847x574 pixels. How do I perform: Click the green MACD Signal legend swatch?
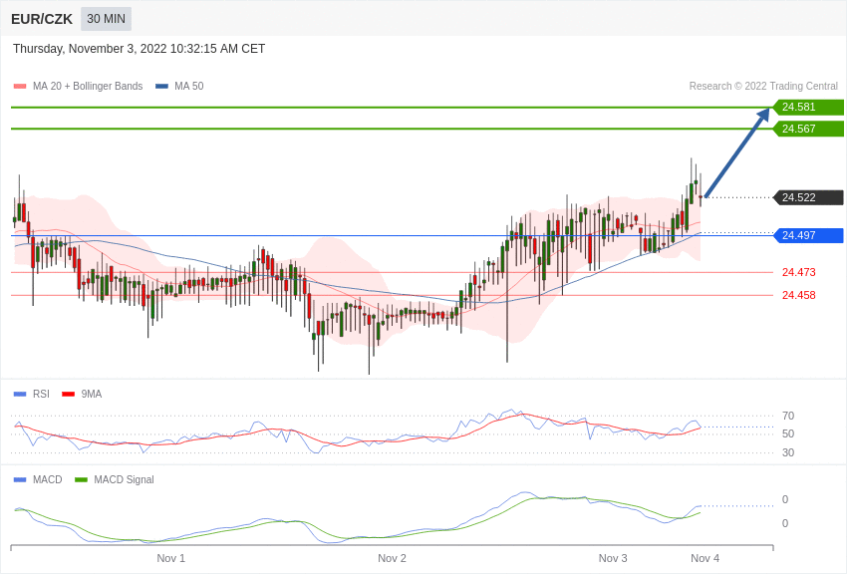click(x=81, y=479)
